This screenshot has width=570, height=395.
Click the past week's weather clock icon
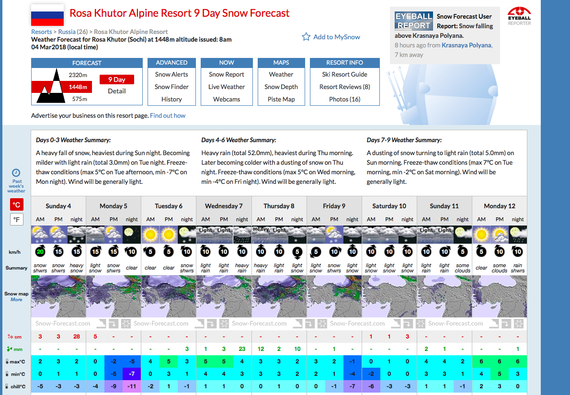(16, 173)
